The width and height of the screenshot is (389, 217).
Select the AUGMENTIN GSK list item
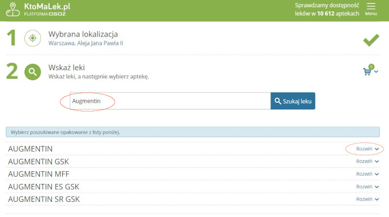tap(38, 162)
